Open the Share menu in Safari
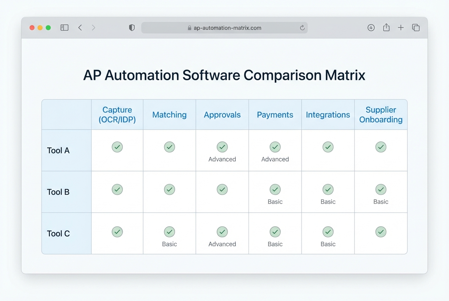 (386, 27)
